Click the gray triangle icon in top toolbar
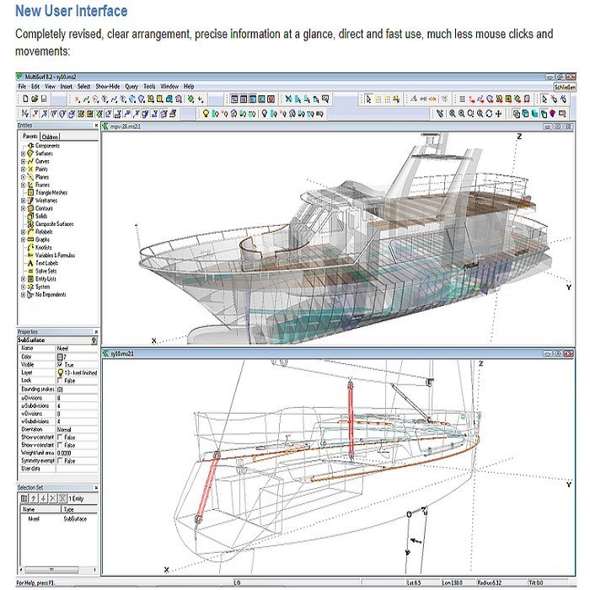Image resolution: width=590 pixels, height=590 pixels. 414,99
